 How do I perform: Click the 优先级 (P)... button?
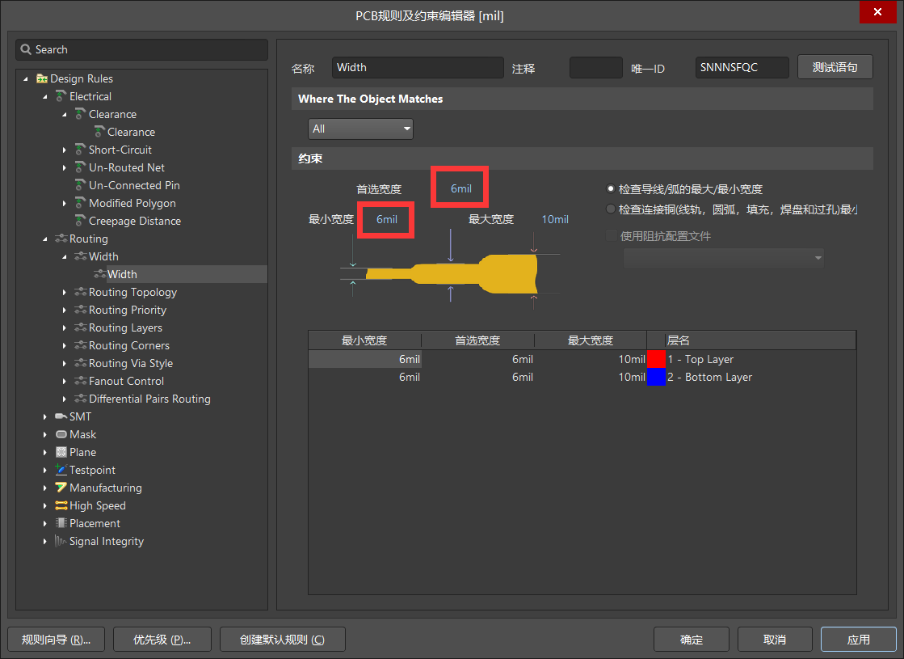(162, 640)
